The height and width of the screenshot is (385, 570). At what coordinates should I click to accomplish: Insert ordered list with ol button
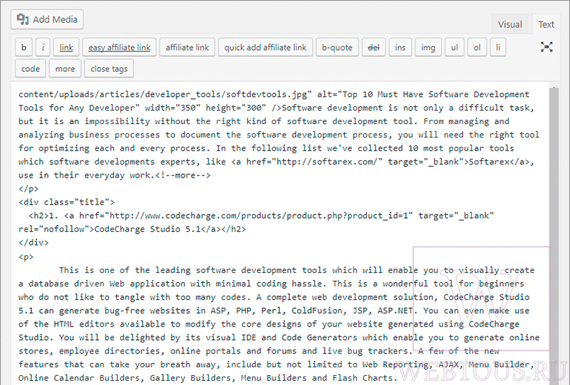tap(477, 47)
